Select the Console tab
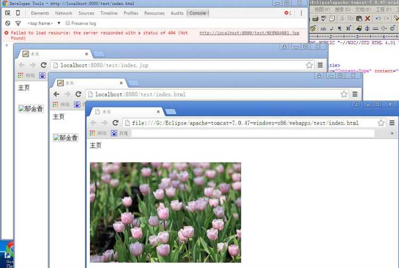The width and height of the screenshot is (399, 268). point(198,13)
